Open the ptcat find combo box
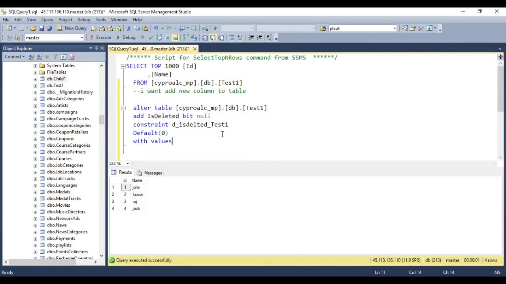Screen dimensions: 506x284 (395, 28)
